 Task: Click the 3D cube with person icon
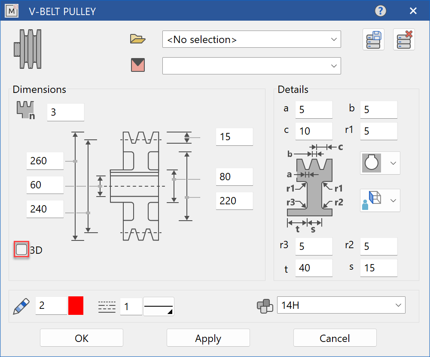(x=371, y=200)
